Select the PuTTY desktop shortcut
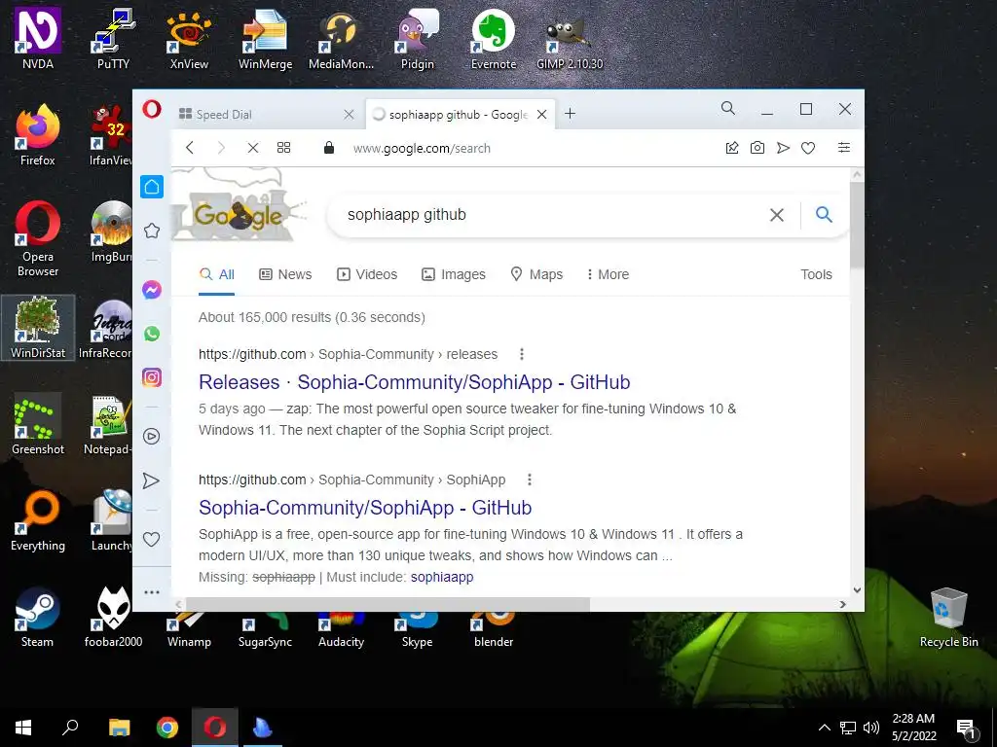Screen dimensions: 997x747 click(x=113, y=38)
